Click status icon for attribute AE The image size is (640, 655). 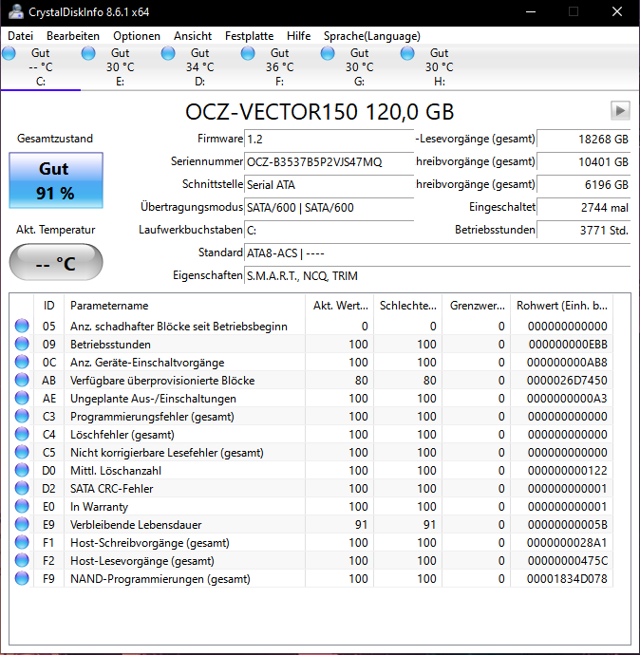(x=22, y=398)
